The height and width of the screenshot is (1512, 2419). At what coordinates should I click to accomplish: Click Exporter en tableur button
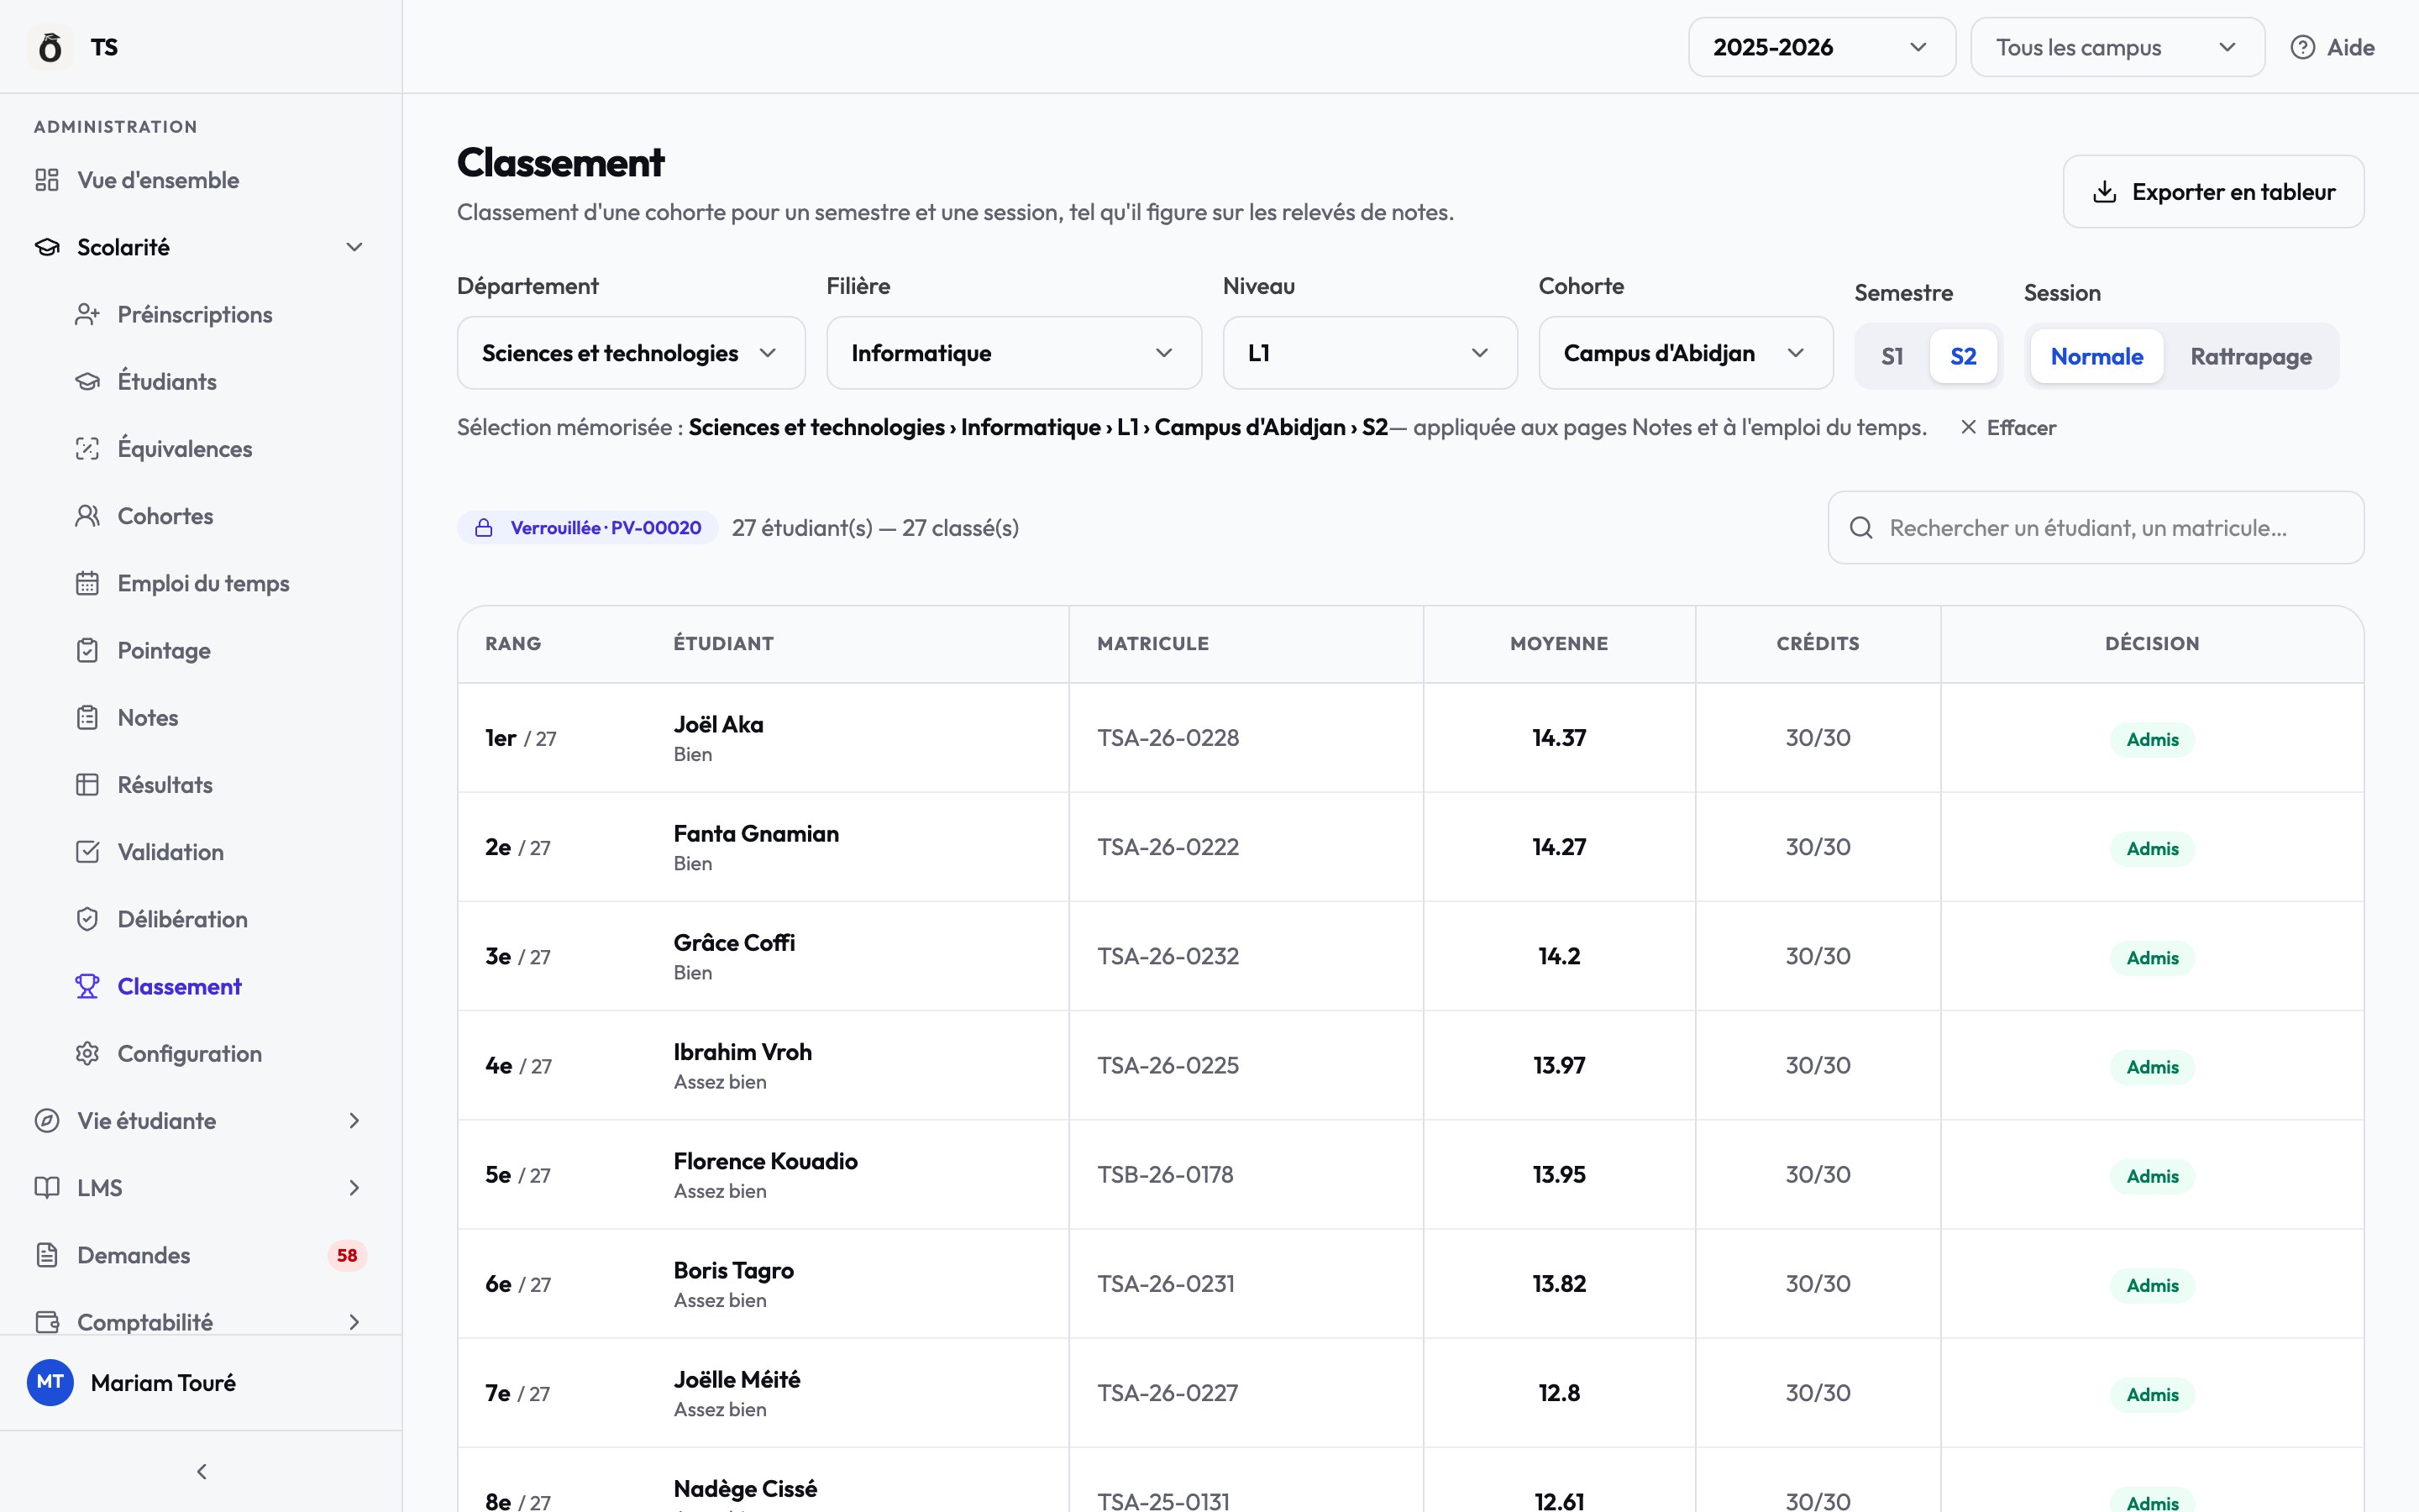pos(2213,191)
